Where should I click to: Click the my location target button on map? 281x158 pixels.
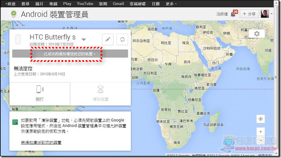[260, 119]
